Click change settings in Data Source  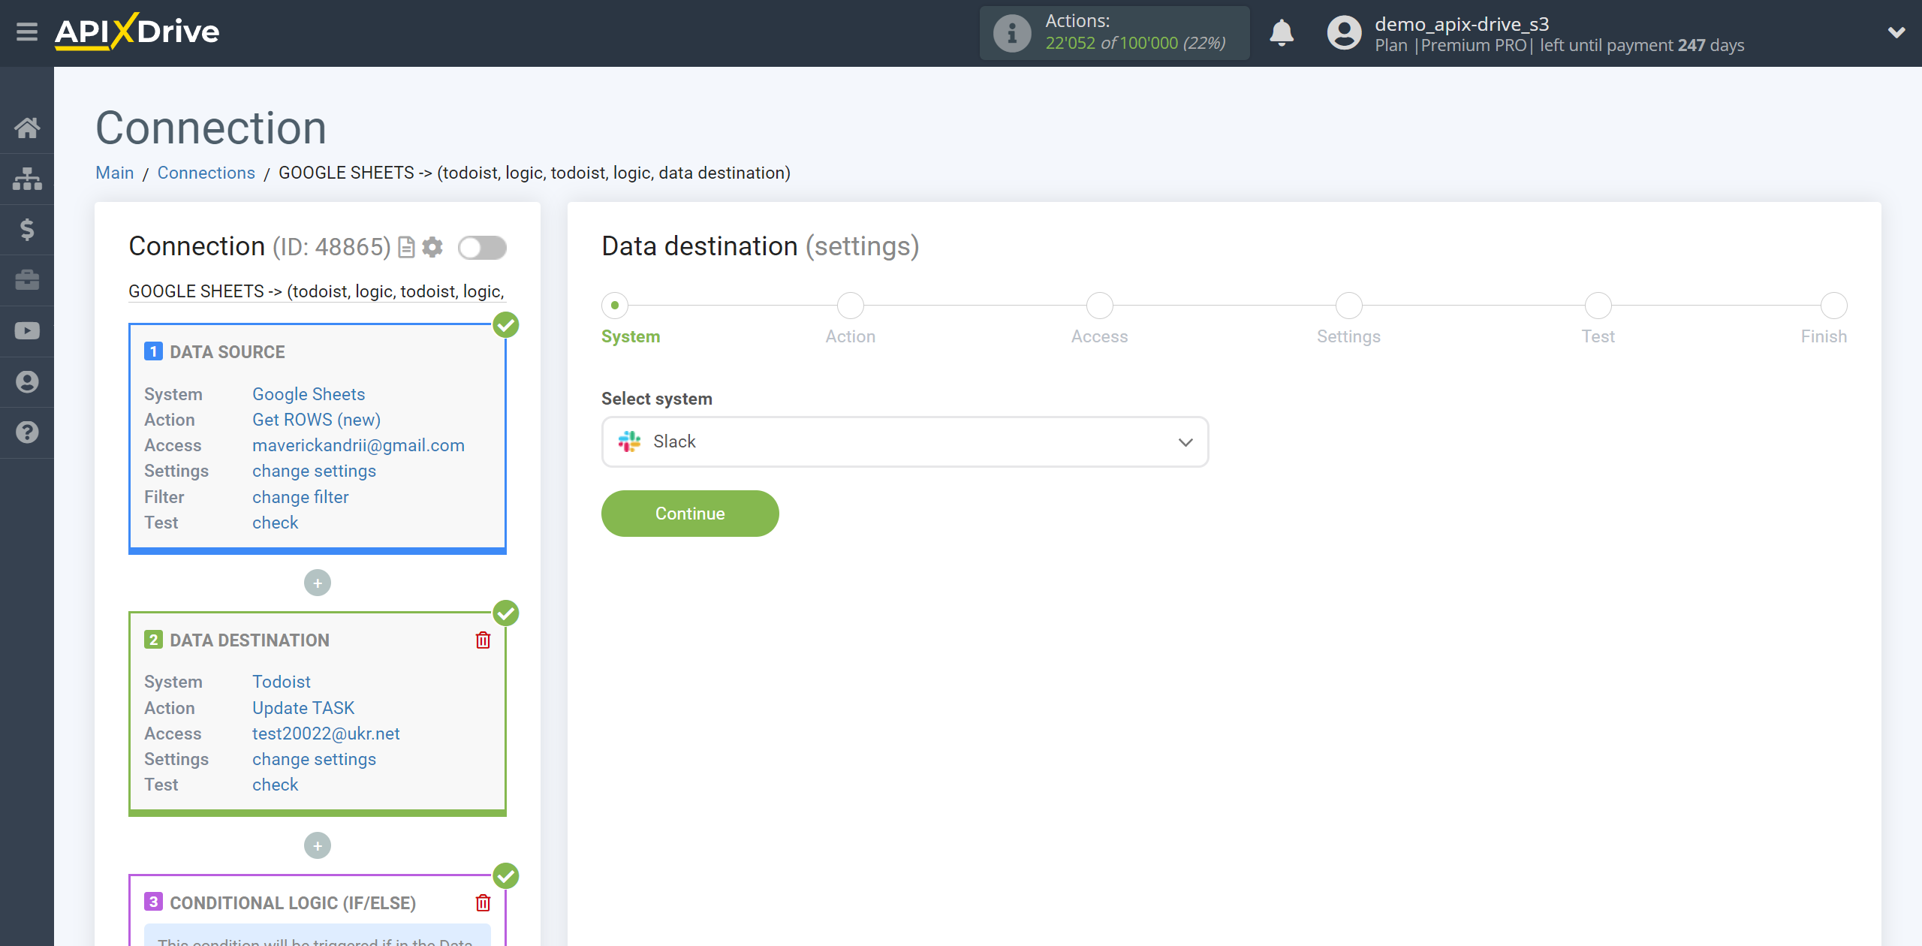(x=314, y=471)
